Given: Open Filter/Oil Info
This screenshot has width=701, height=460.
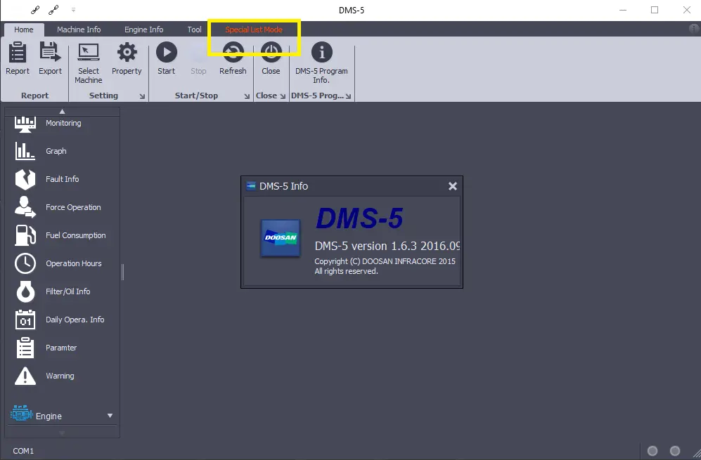Looking at the screenshot, I should pos(62,291).
